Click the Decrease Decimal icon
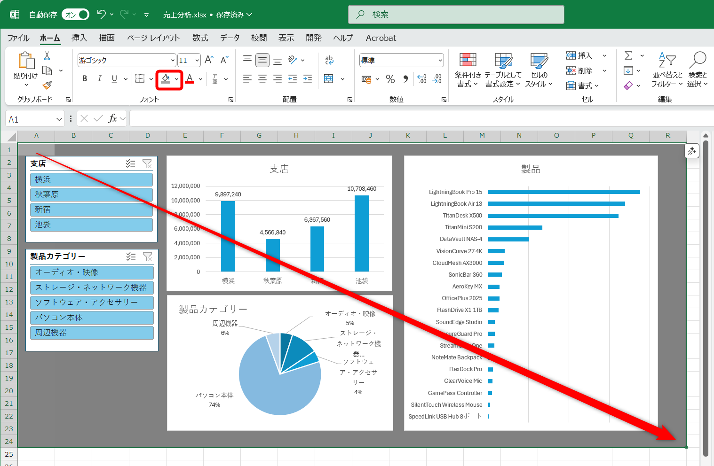The height and width of the screenshot is (466, 714). click(x=437, y=79)
